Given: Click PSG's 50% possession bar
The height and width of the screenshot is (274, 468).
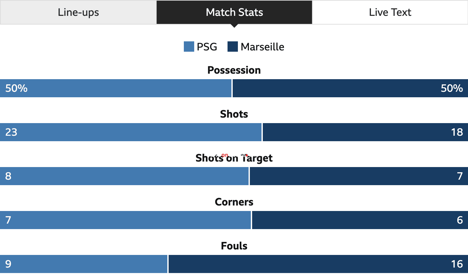Looking at the screenshot, I should coord(116,88).
